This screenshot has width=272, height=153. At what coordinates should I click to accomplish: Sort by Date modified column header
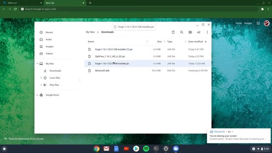195,42
